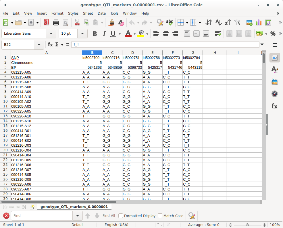Image resolution: width=283 pixels, height=228 pixels.
Task: Toggle bold formatting
Action: (x=95, y=34)
